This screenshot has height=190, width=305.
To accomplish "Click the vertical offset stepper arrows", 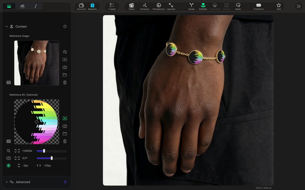I will pos(19,165).
